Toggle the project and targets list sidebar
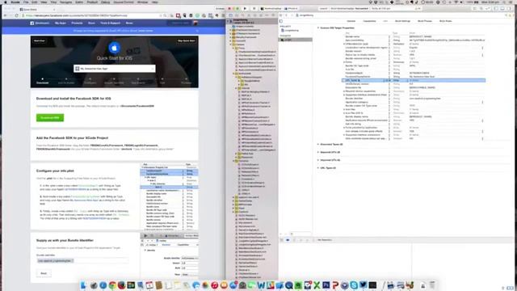 (x=281, y=21)
